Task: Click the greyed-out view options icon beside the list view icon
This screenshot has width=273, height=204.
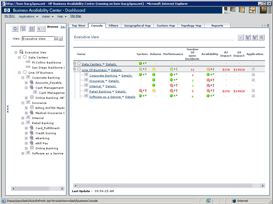Action: pyautogui.click(x=41, y=29)
